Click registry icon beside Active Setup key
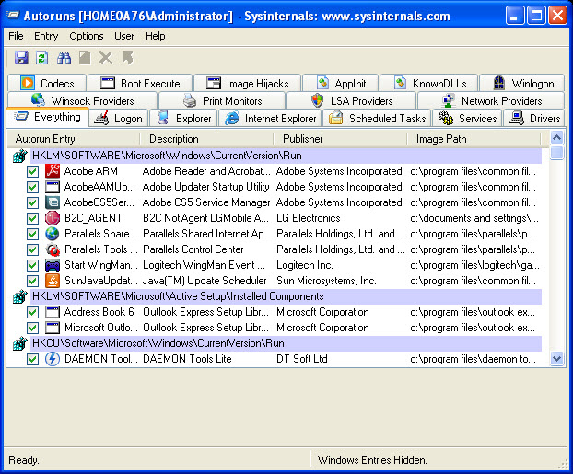573x474 pixels. pos(20,296)
